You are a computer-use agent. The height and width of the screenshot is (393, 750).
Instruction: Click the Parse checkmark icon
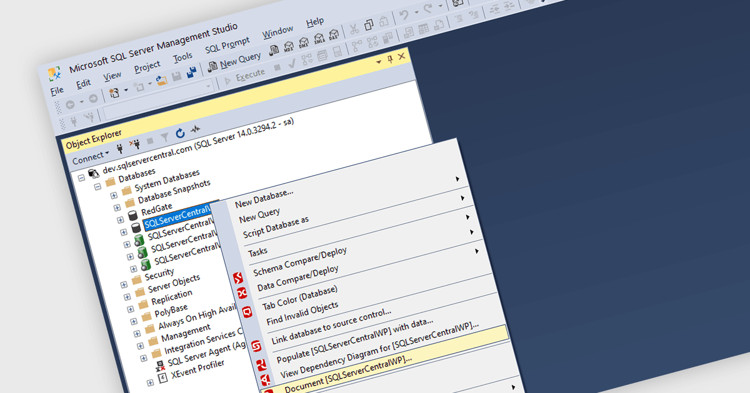(x=291, y=63)
